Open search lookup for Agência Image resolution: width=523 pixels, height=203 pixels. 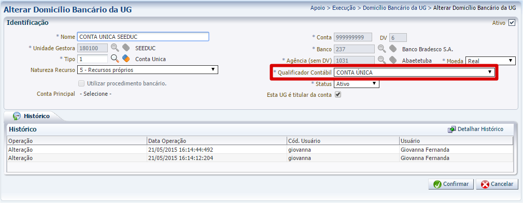pos(382,60)
